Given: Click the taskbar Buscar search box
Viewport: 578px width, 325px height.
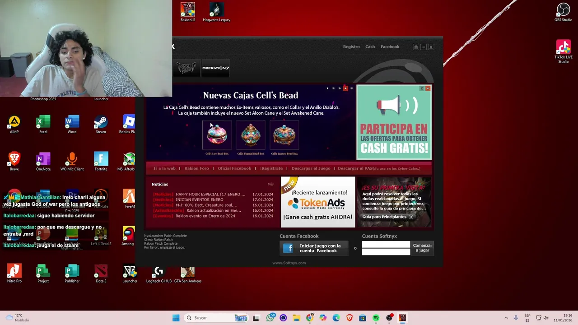Looking at the screenshot, I should coord(217,318).
